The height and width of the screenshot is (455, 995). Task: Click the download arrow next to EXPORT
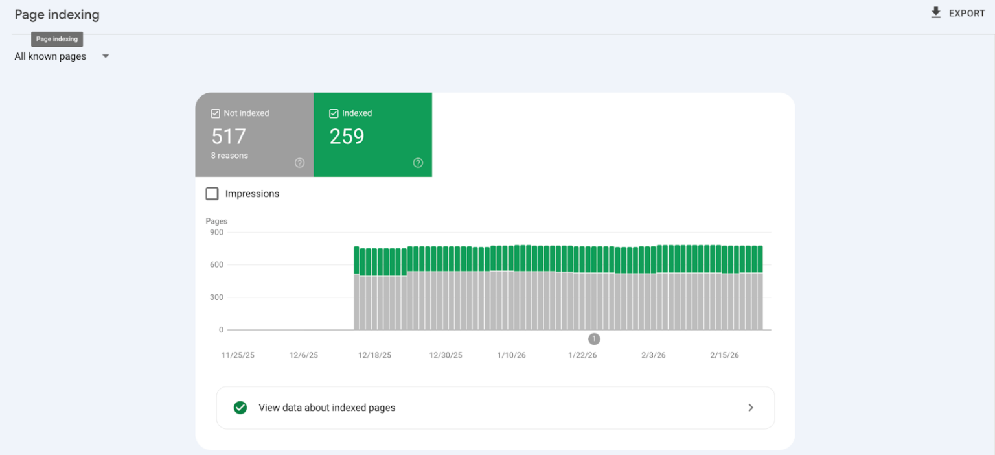pos(935,12)
